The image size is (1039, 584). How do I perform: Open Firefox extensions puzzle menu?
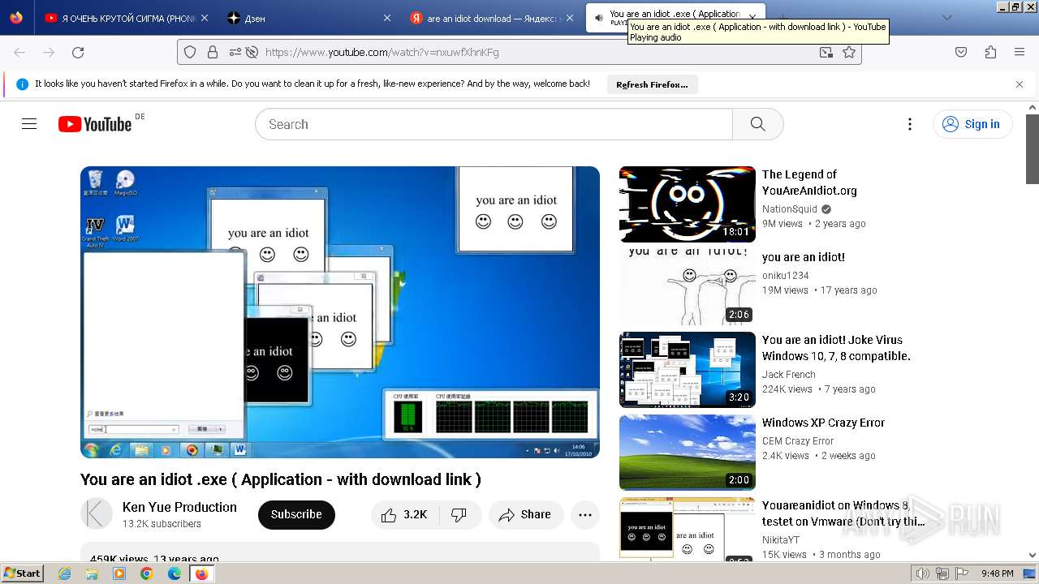[x=990, y=52]
